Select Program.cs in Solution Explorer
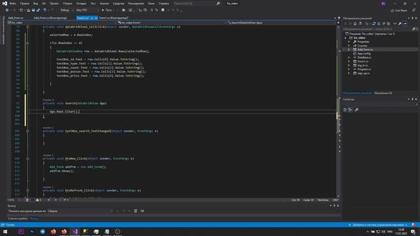Image resolution: width=420 pixels, height=236 pixels. click(364, 69)
